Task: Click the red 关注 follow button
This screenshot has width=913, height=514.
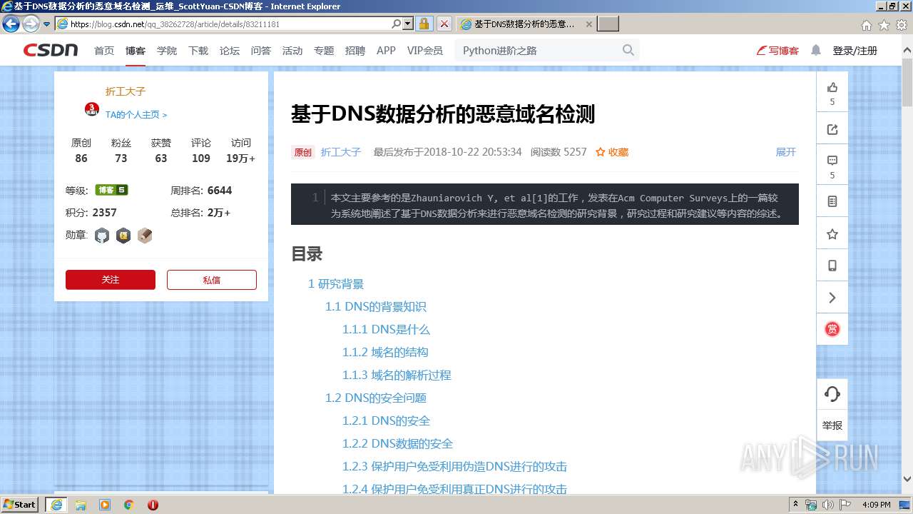Action: pos(111,280)
